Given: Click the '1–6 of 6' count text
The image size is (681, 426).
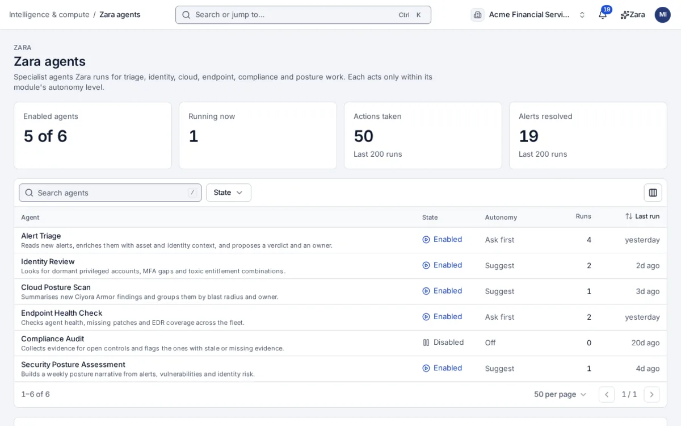Looking at the screenshot, I should click(35, 394).
